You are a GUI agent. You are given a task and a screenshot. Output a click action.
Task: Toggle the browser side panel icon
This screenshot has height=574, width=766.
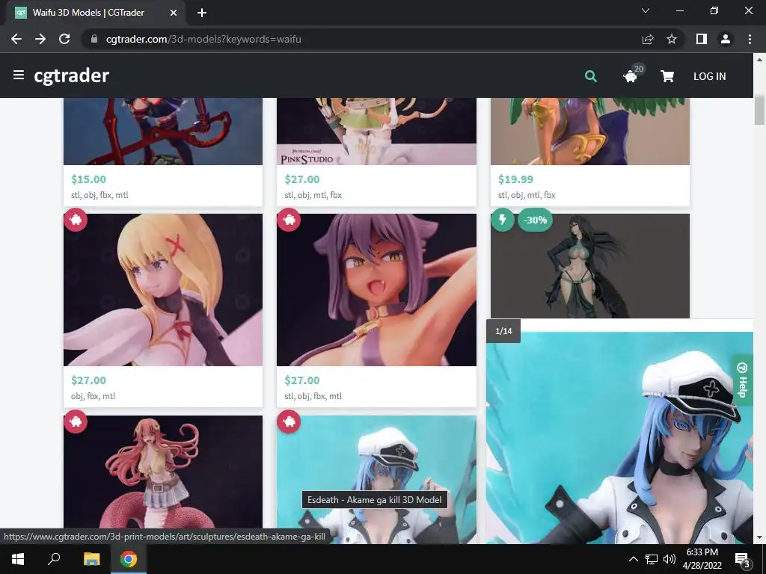702,39
